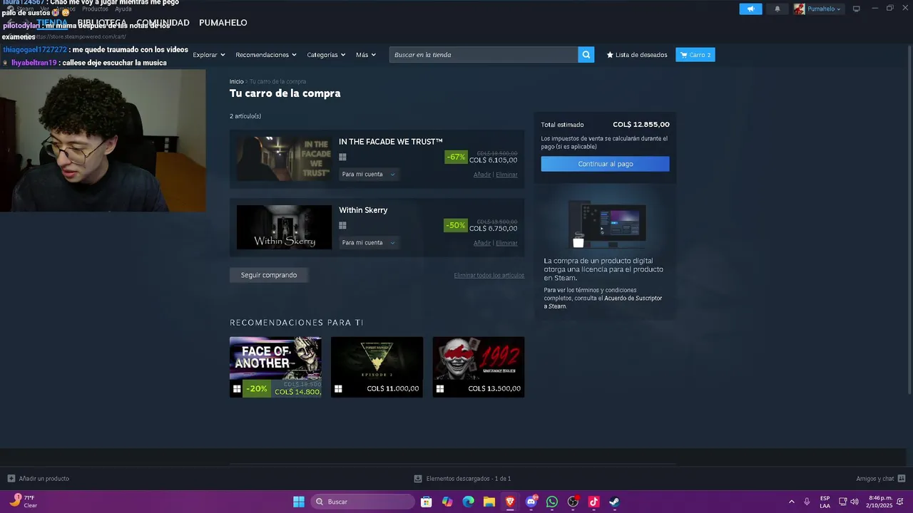Screen dimensions: 913x513
Task: Click the blue megaphone announcements button
Action: tap(750, 9)
